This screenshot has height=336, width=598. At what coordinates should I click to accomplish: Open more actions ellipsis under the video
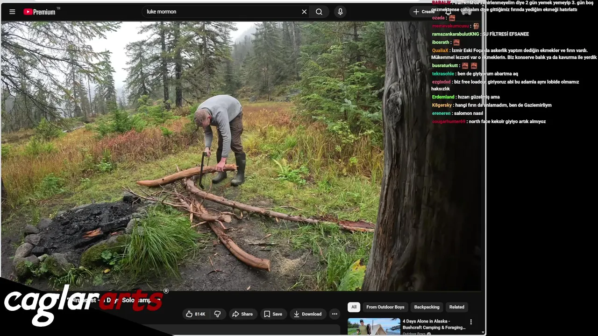(335, 314)
